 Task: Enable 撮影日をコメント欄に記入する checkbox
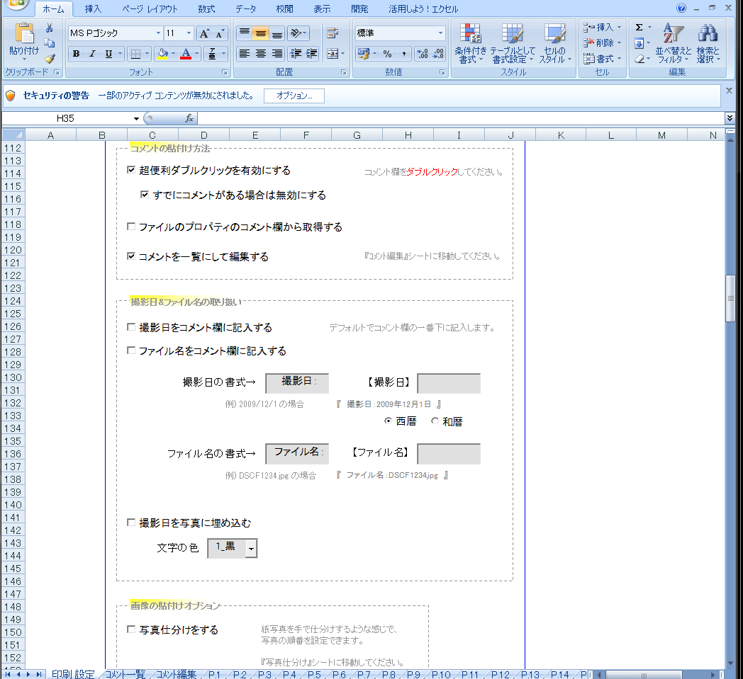131,328
